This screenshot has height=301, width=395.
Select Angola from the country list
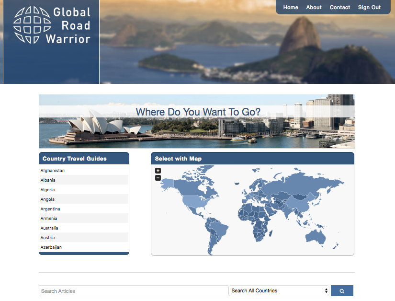point(47,199)
